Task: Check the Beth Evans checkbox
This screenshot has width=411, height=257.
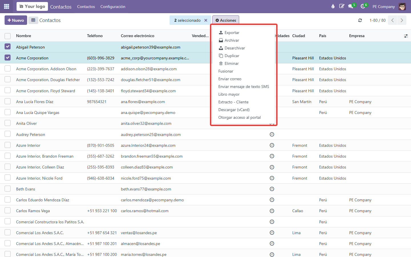Action: pyautogui.click(x=8, y=189)
